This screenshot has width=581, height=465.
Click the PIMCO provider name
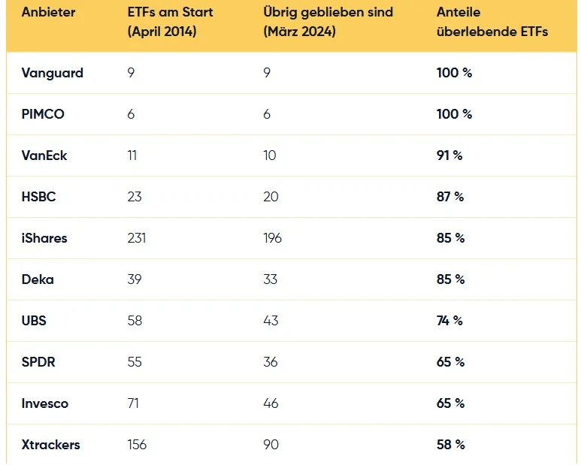click(43, 114)
